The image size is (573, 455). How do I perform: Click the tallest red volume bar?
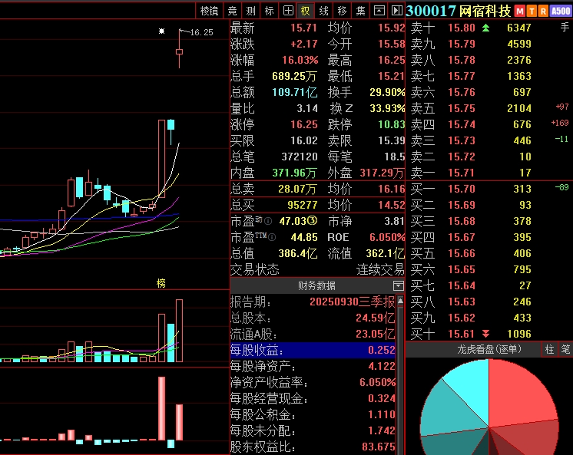(179, 331)
